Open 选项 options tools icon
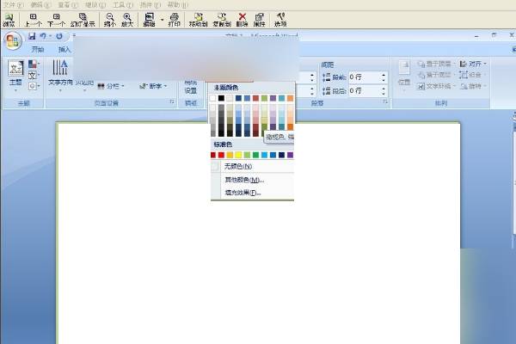 [x=280, y=20]
